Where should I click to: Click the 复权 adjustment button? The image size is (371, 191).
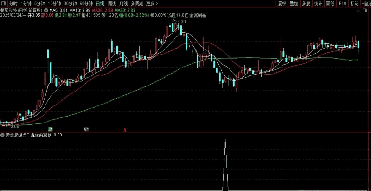click(x=282, y=3)
